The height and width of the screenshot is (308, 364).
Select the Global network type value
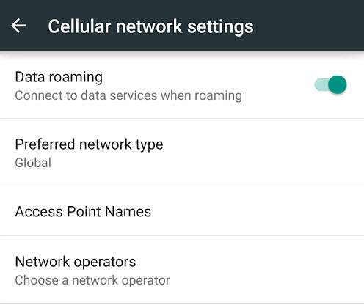[33, 163]
